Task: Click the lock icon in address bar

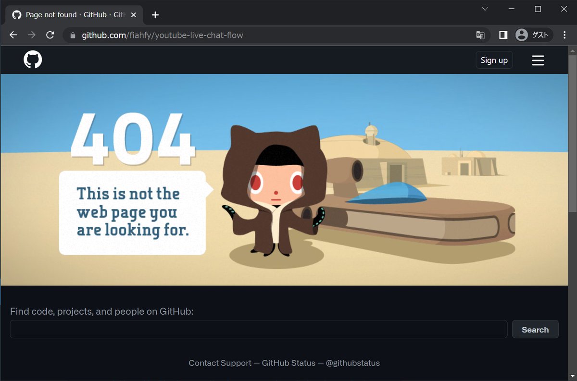Action: click(x=73, y=35)
